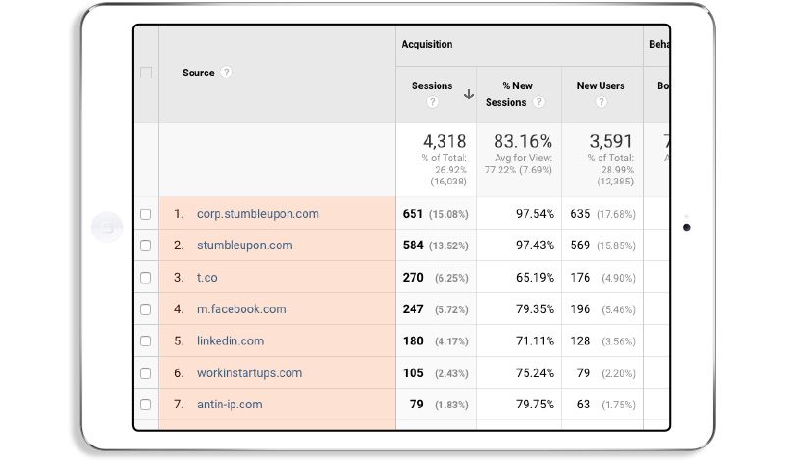Screen dimensions: 785x471
Task: Click the 83.16% new sessions total
Action: pos(523,141)
